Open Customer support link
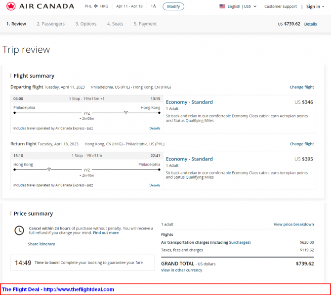The height and width of the screenshot is (295, 331). [280, 6]
